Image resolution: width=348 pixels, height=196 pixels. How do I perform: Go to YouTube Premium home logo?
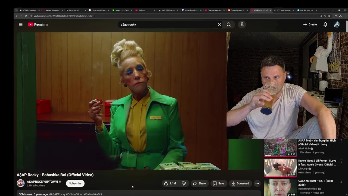38,24
